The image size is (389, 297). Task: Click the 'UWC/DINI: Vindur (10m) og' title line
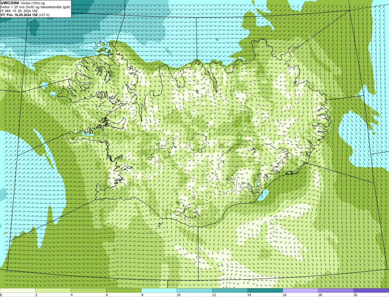(x=23, y=3)
